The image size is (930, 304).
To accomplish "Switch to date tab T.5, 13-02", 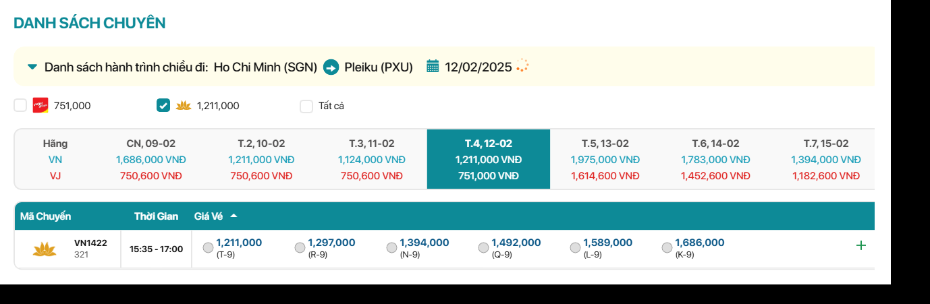I will [x=605, y=159].
